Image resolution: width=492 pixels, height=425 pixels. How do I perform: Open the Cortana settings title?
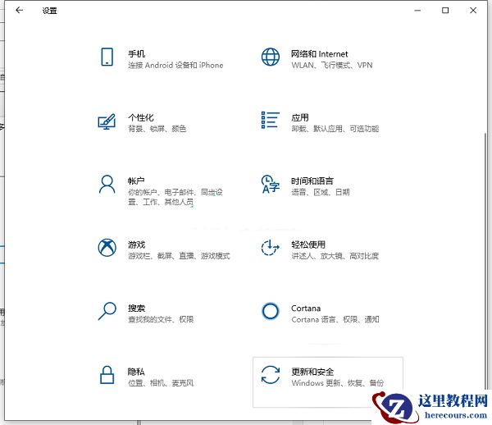pos(306,308)
